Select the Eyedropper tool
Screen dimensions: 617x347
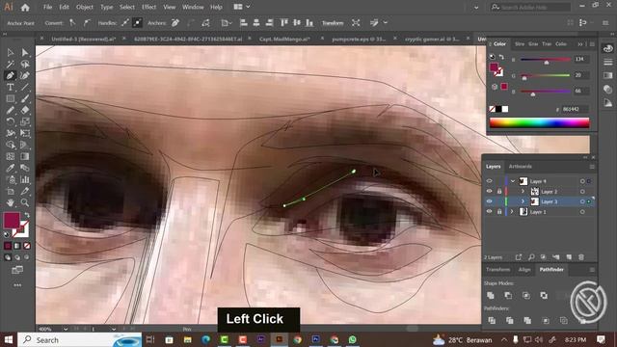(x=11, y=168)
